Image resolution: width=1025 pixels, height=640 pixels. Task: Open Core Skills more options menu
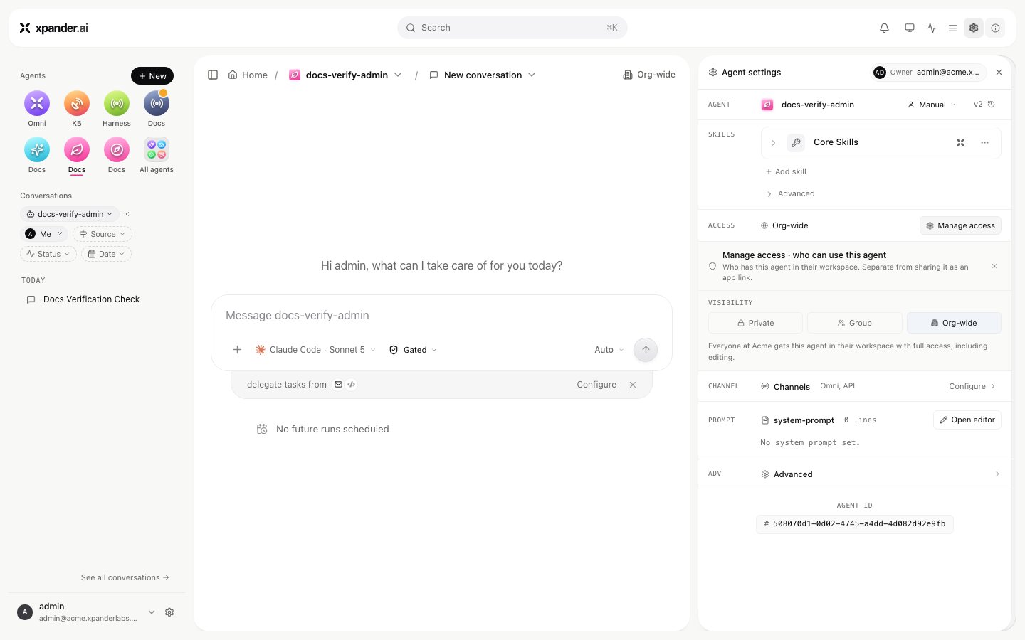pos(985,143)
